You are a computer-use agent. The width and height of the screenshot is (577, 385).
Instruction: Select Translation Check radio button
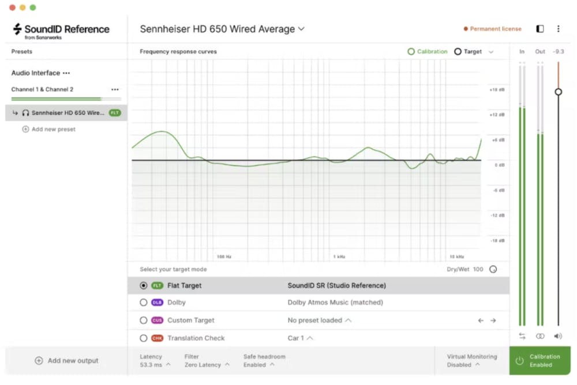point(144,338)
